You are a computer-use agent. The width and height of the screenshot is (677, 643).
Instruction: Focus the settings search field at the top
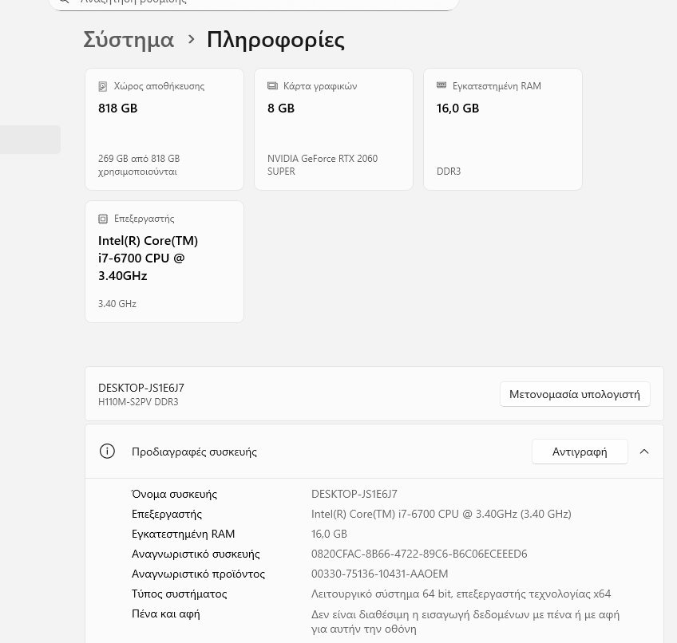tap(253, 2)
